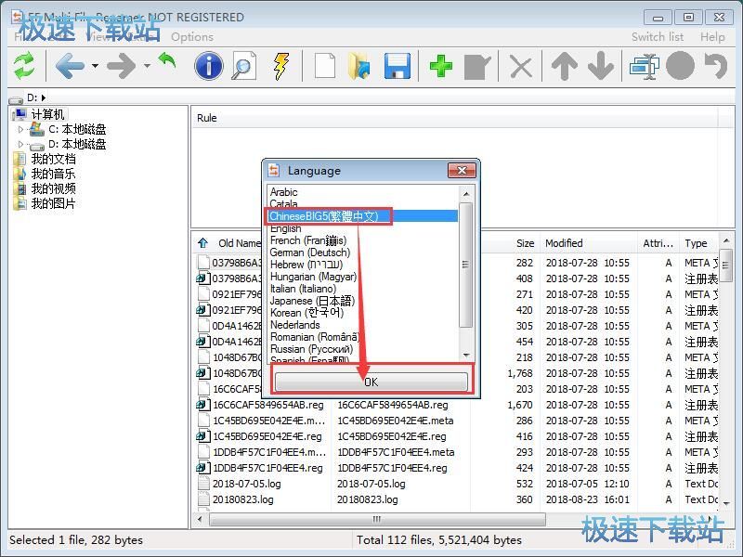Viewport: 743px width, 557px height.
Task: Delete rule with the X icon
Action: click(x=521, y=66)
